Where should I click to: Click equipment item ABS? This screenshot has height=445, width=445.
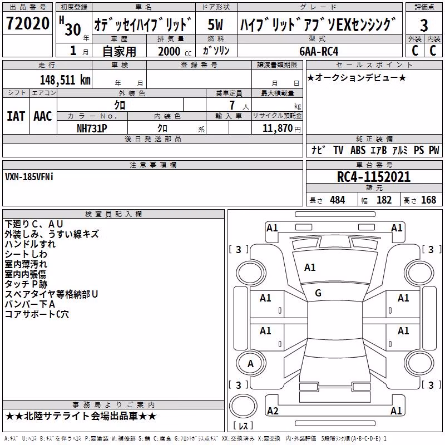point(358,150)
